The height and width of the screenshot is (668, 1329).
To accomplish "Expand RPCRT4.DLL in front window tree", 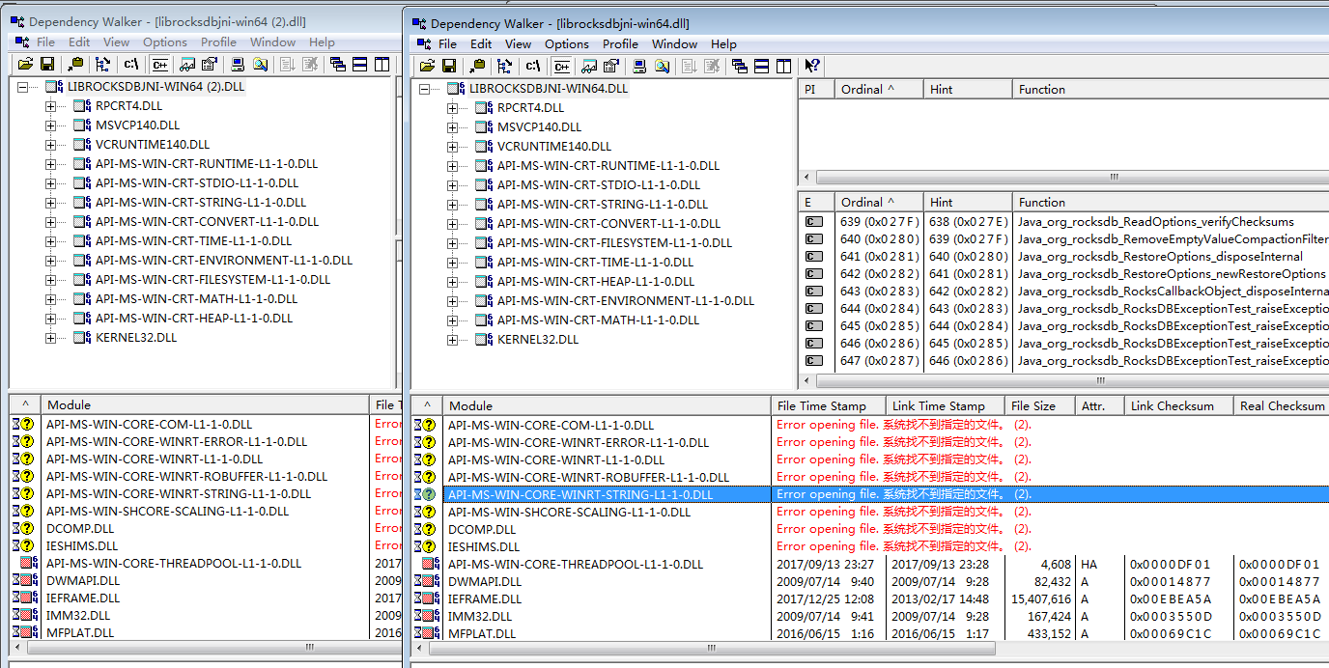I will click(x=452, y=107).
